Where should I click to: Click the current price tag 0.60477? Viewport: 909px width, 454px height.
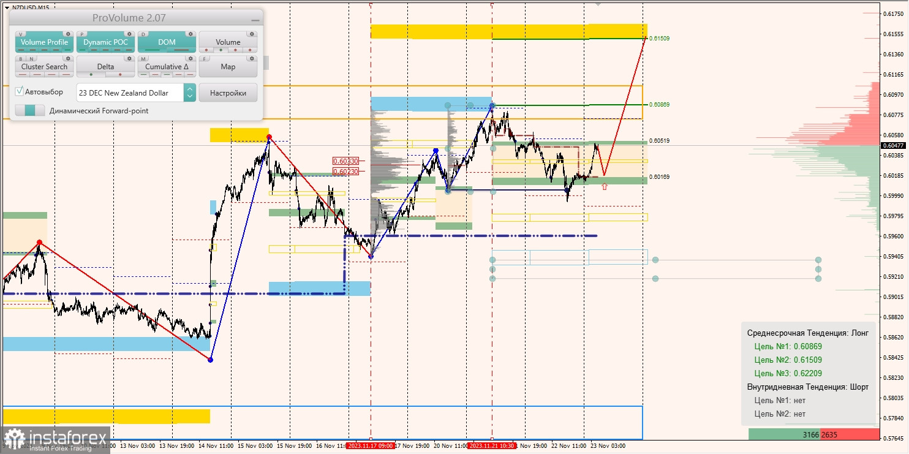pyautogui.click(x=894, y=145)
